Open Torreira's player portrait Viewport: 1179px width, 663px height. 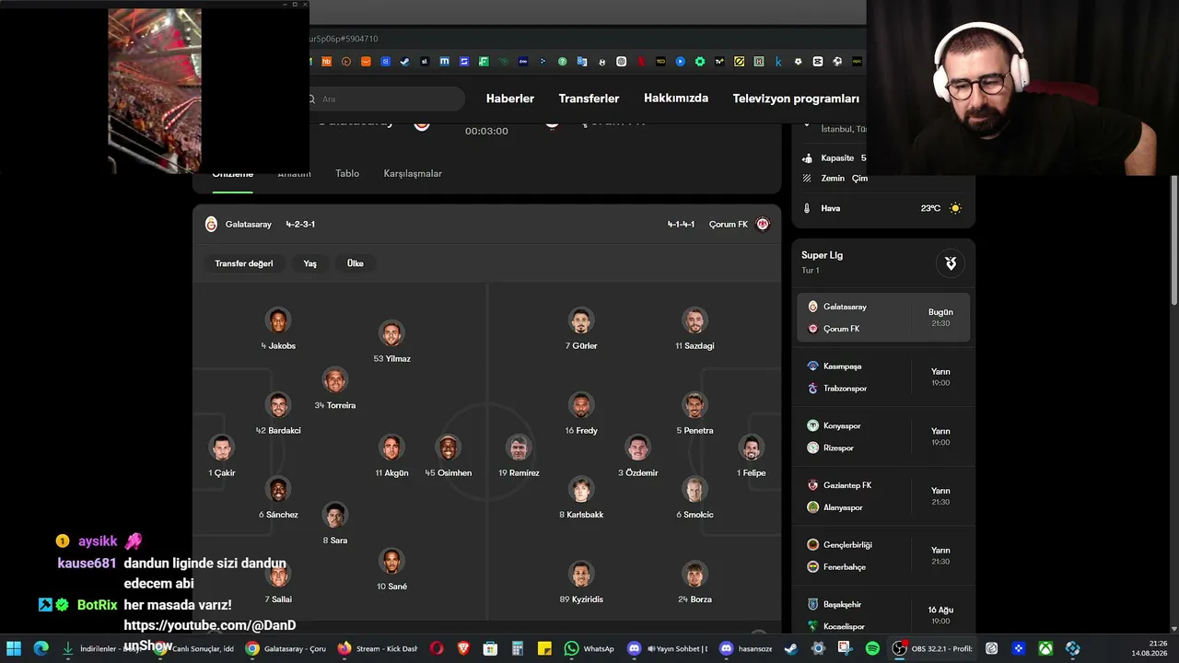(335, 379)
